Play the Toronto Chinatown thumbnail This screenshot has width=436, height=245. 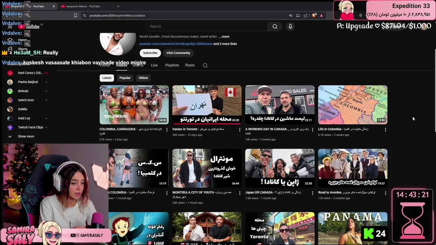(280, 228)
